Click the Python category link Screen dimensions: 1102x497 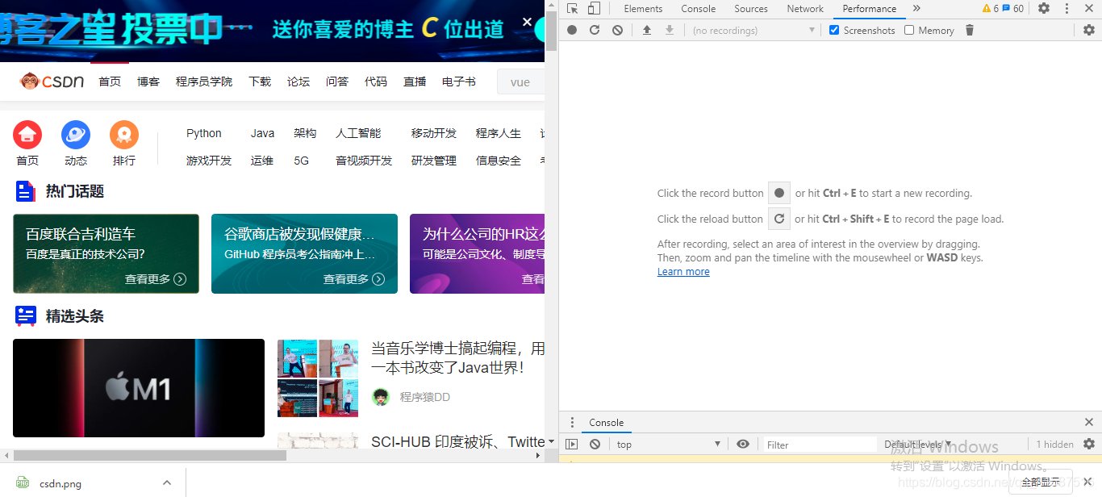[x=204, y=133]
